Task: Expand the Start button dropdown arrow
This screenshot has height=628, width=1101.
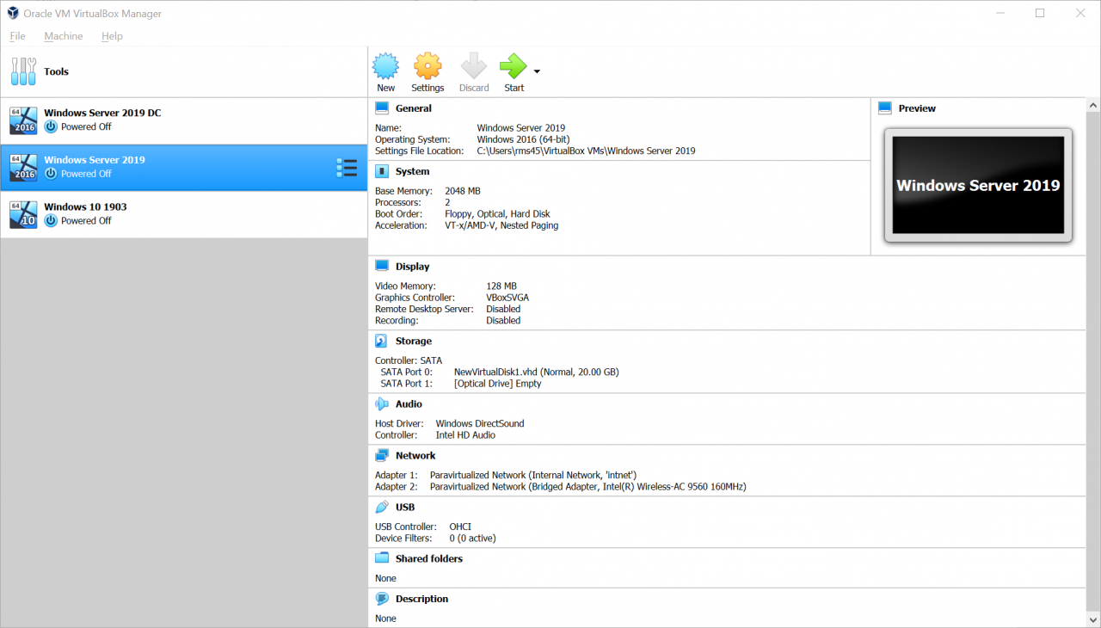Action: click(538, 71)
